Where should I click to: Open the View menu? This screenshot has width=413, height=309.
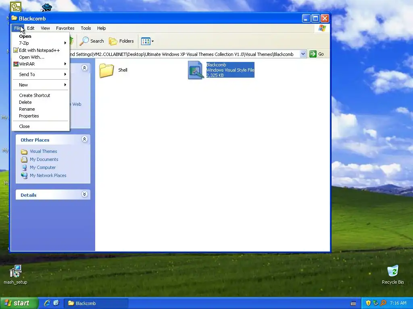(x=45, y=28)
